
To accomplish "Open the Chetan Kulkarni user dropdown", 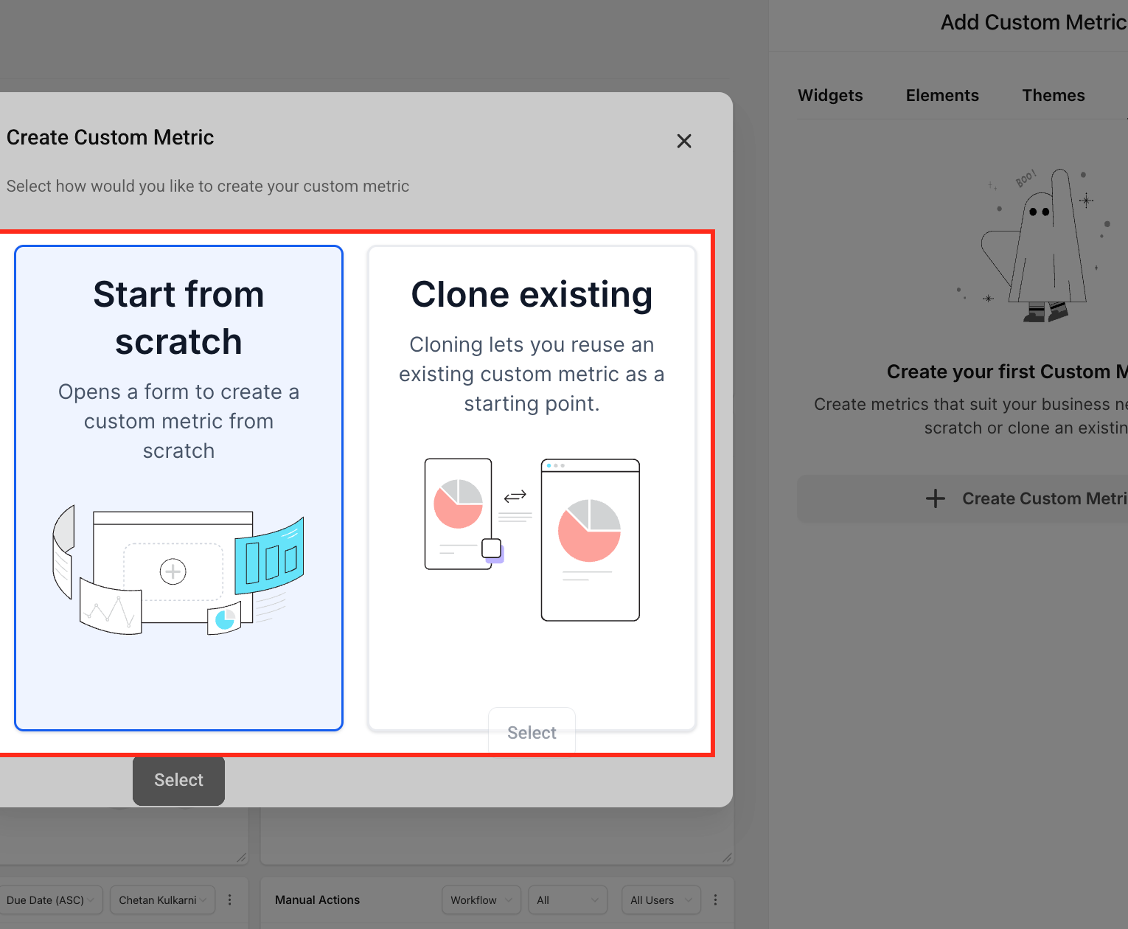I will 163,900.
